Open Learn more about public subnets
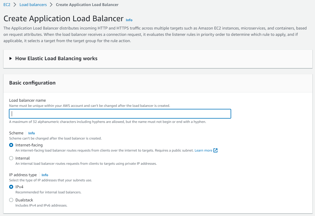The height and width of the screenshot is (216, 315). [203, 150]
